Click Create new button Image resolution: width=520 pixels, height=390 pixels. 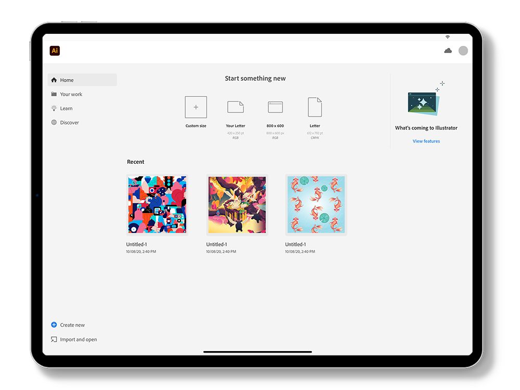(68, 325)
